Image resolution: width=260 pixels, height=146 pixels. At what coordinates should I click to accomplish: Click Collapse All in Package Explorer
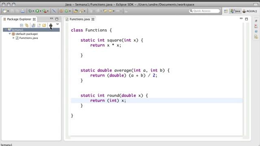click(22, 25)
